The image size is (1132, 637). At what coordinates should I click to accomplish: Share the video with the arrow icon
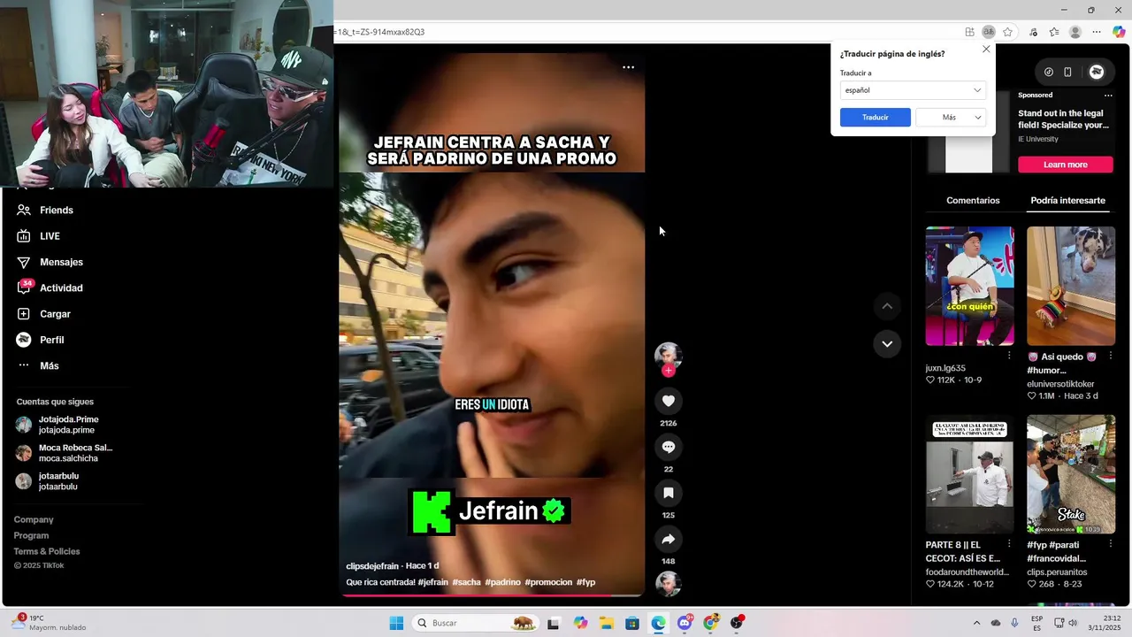[x=669, y=539]
